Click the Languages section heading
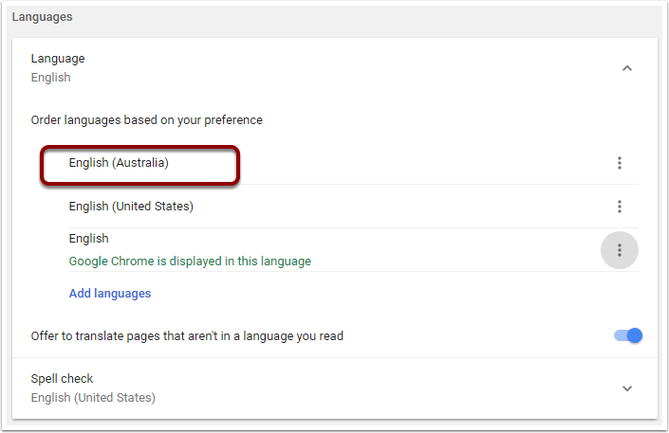The height and width of the screenshot is (433, 669). click(43, 17)
